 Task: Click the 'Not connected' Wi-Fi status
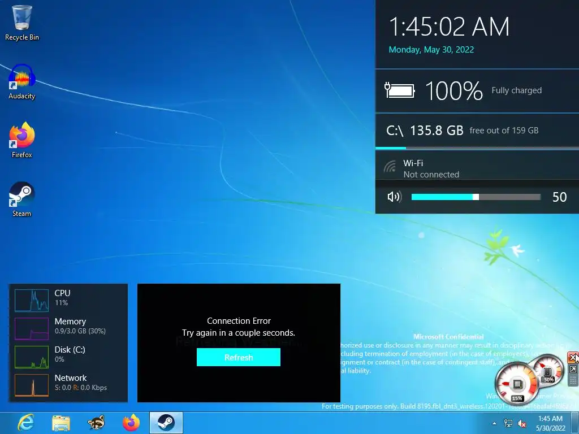coord(431,175)
